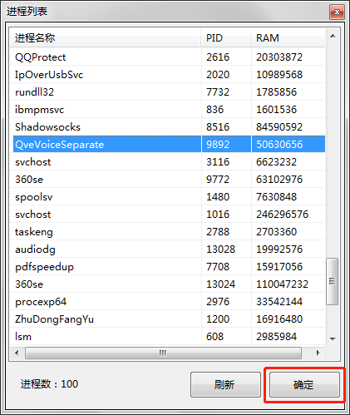
Task: Select the QveVoiceSeparate process row
Action: tap(168, 145)
